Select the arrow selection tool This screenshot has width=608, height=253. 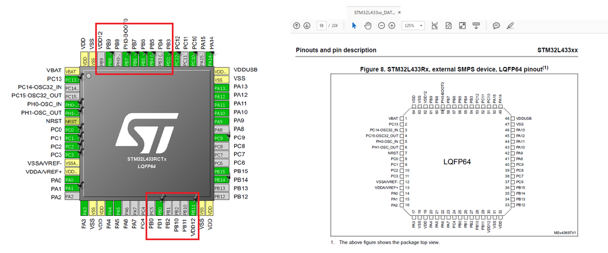355,26
